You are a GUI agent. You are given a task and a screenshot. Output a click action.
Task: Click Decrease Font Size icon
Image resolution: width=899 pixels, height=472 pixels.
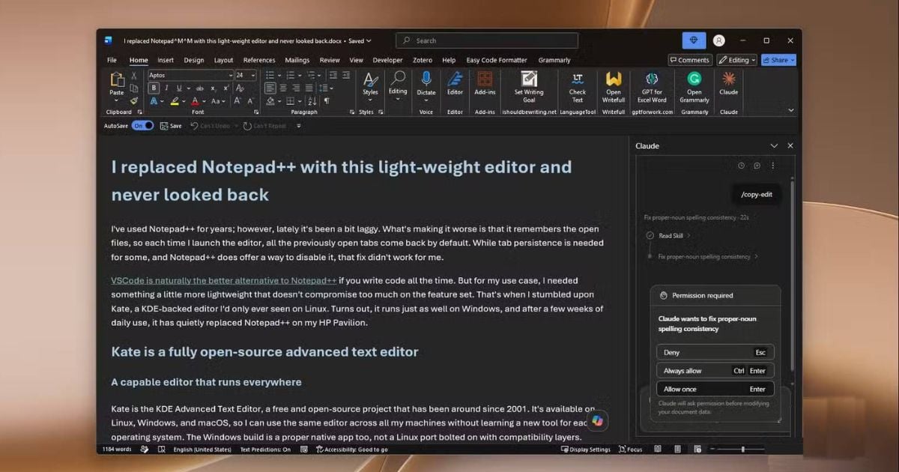pyautogui.click(x=250, y=101)
